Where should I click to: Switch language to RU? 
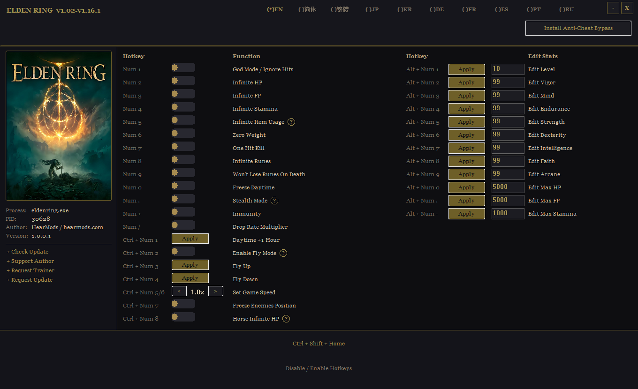click(x=567, y=9)
